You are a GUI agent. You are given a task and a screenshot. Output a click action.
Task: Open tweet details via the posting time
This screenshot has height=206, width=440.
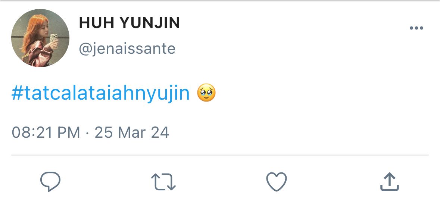(x=46, y=132)
